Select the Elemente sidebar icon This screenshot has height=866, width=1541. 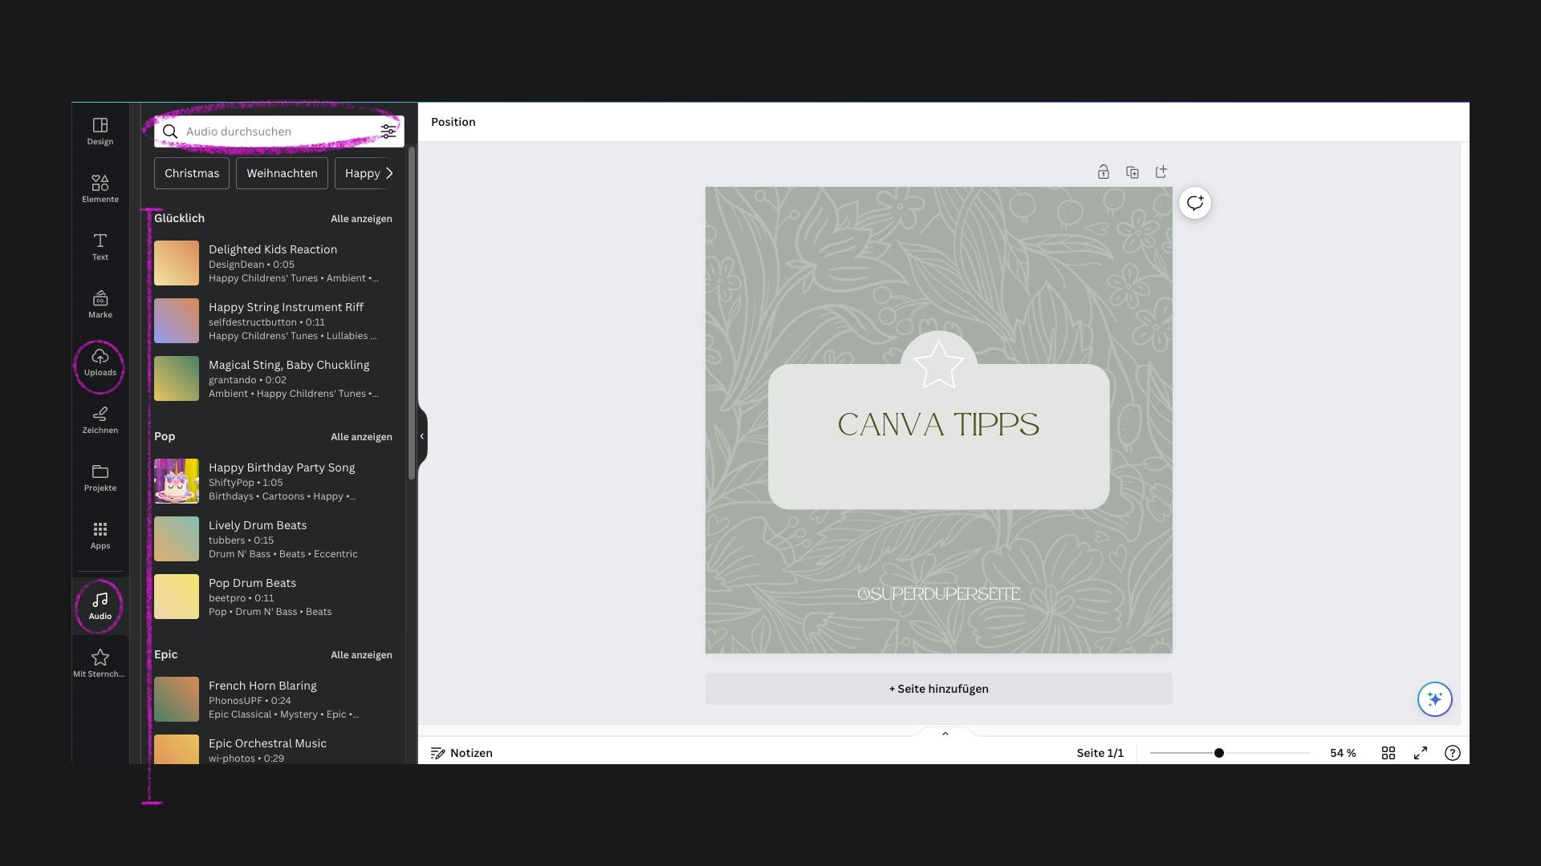[100, 188]
